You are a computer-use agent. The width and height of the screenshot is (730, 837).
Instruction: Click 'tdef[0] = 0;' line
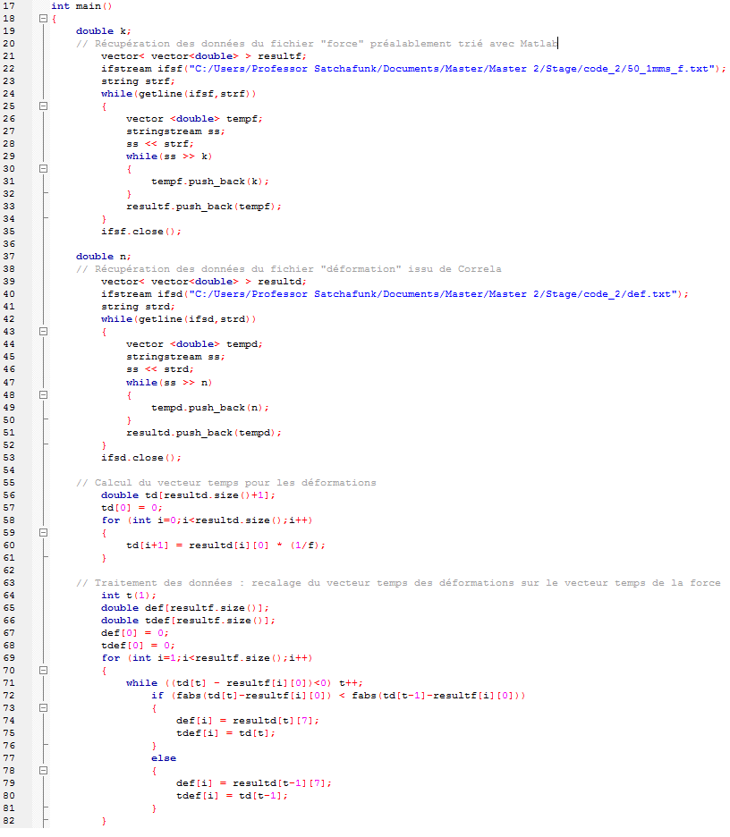click(x=138, y=646)
